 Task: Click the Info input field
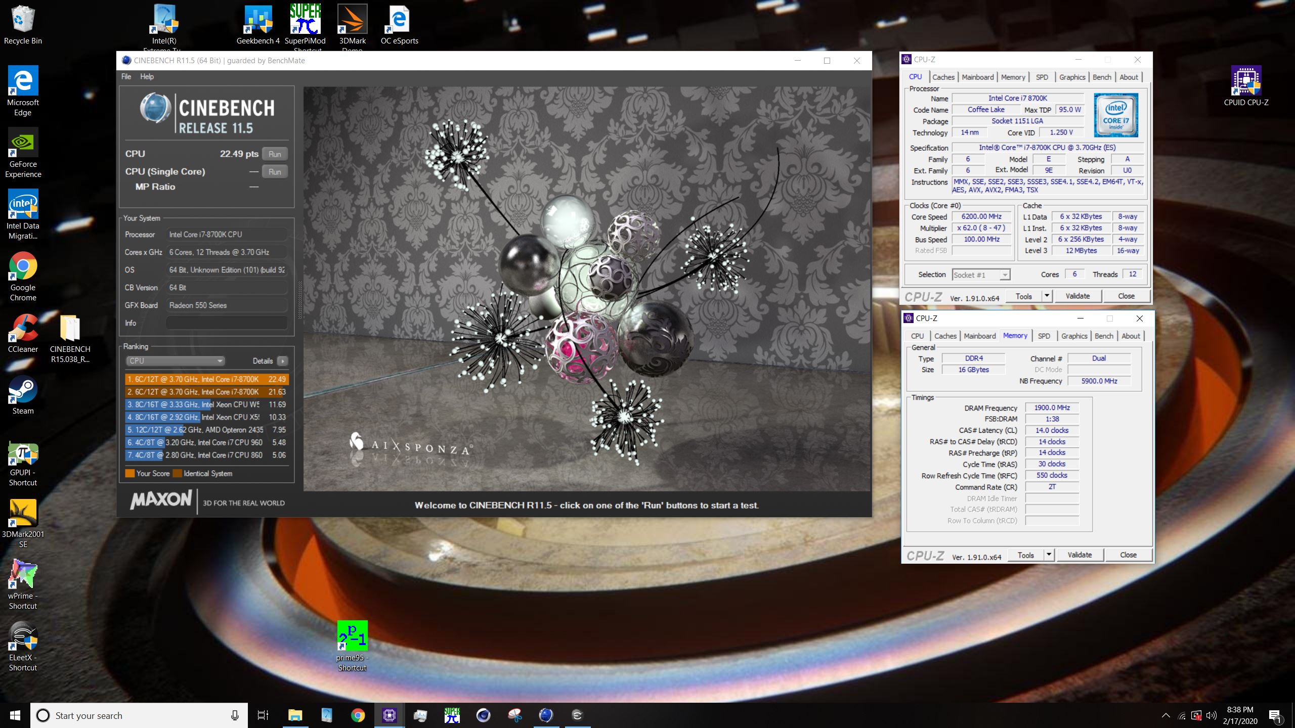tap(227, 323)
